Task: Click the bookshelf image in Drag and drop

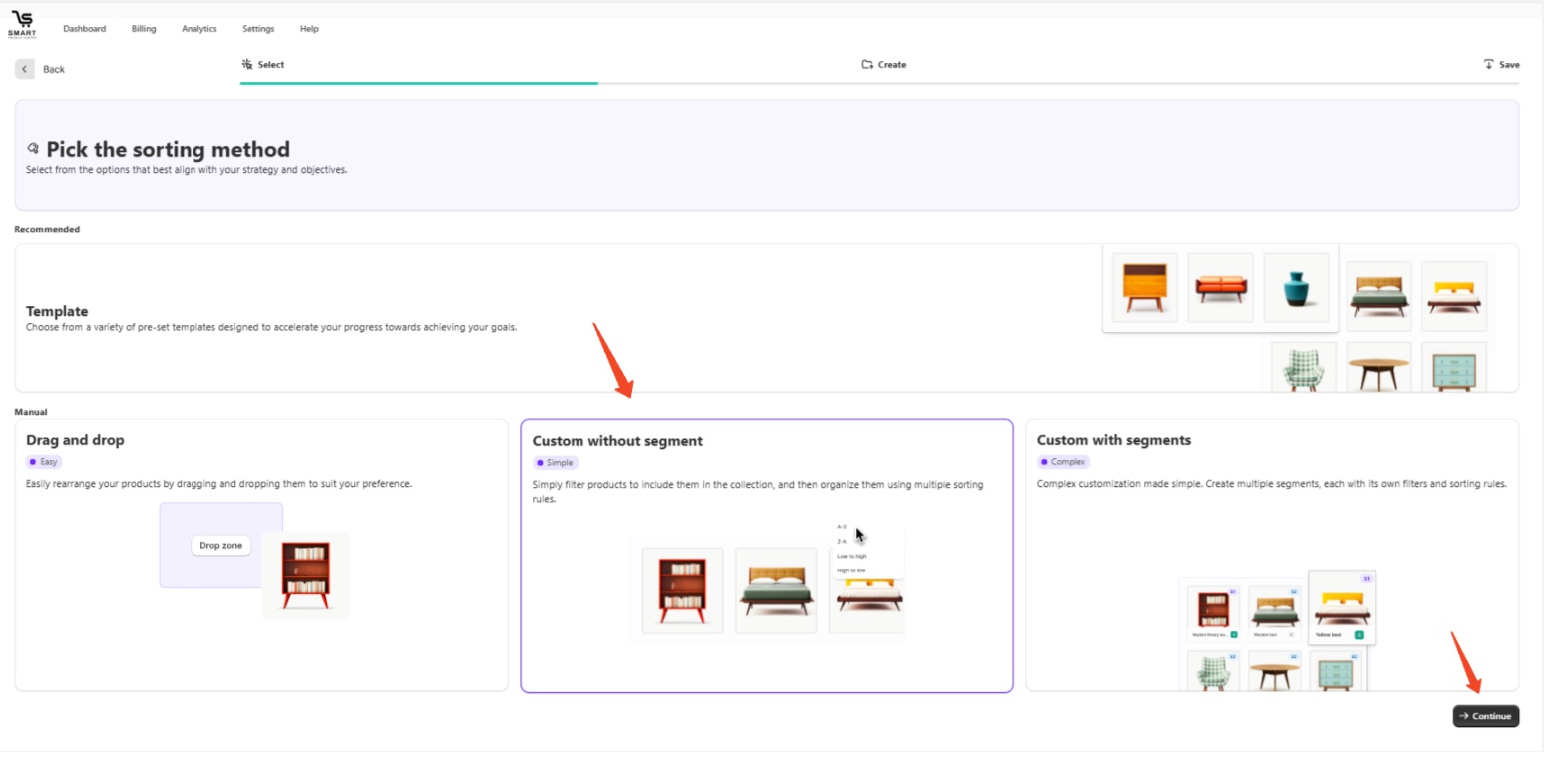Action: click(x=305, y=575)
